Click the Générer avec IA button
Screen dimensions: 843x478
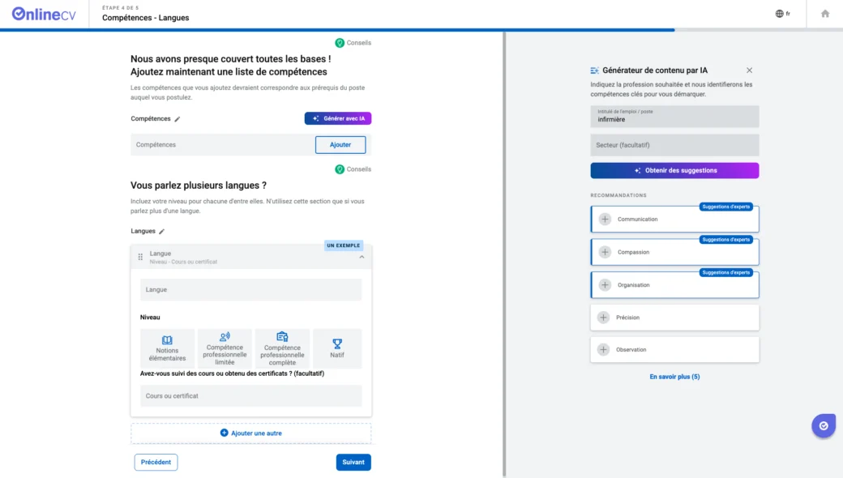pos(338,118)
